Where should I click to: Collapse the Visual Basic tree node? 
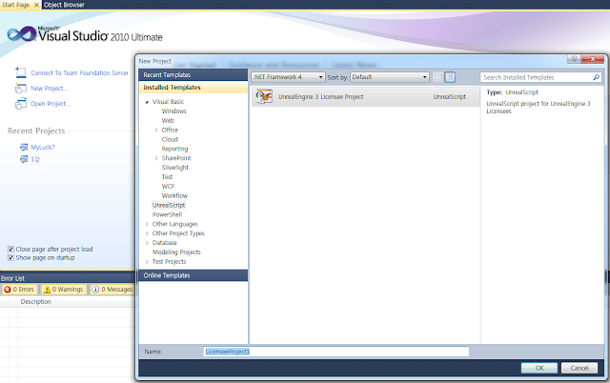[x=147, y=102]
